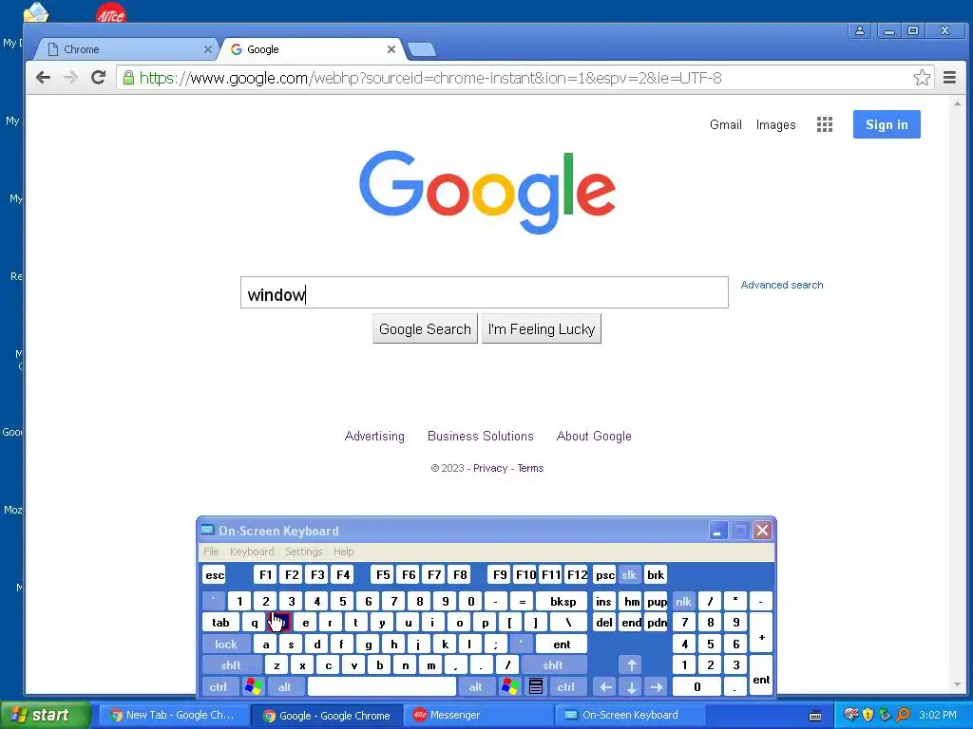The image size is (973, 729).
Task: Toggle the left ctrl key
Action: click(x=218, y=687)
